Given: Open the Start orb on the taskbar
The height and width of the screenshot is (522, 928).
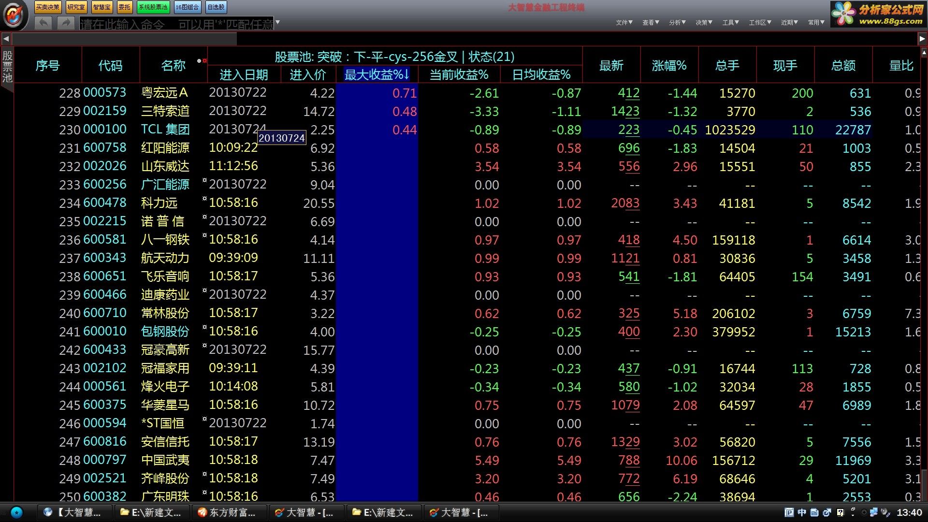Looking at the screenshot, I should tap(16, 512).
